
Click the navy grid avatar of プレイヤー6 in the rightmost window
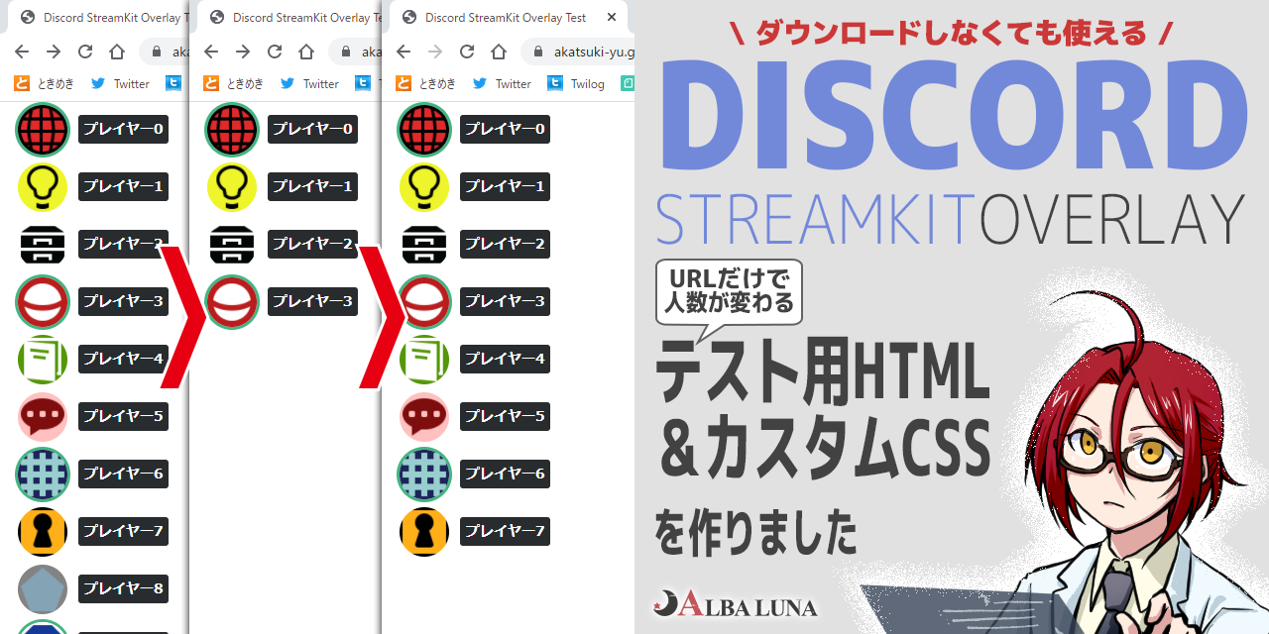(x=424, y=475)
